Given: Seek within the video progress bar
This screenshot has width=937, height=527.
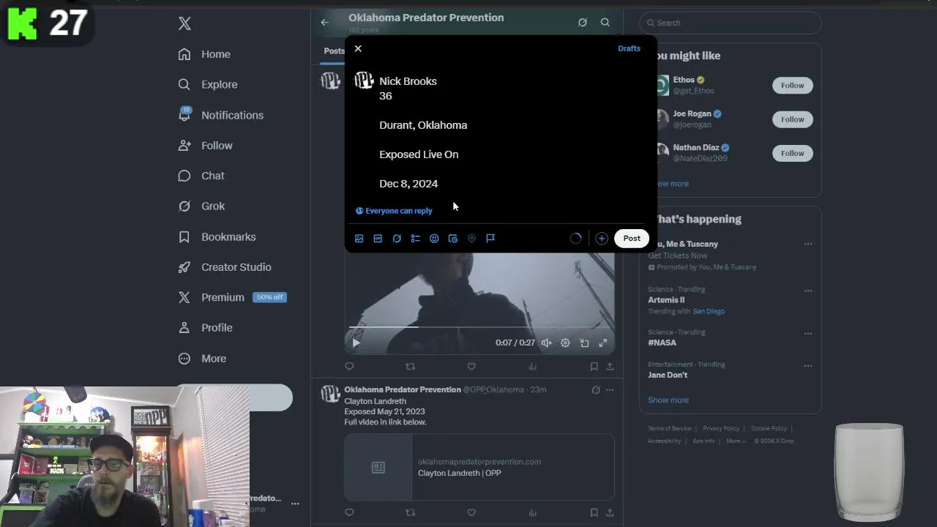Looking at the screenshot, I should click(x=479, y=327).
